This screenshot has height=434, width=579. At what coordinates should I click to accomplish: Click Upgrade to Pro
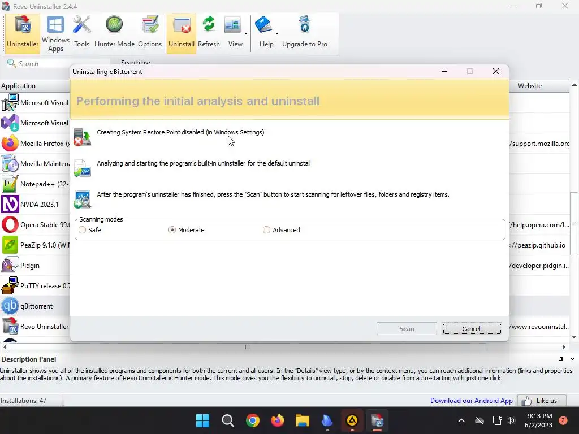pos(305,33)
